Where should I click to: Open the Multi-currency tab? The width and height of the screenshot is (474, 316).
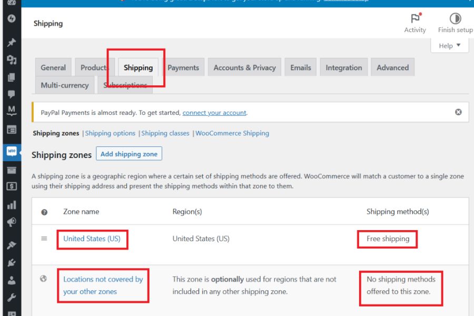pyautogui.click(x=65, y=85)
